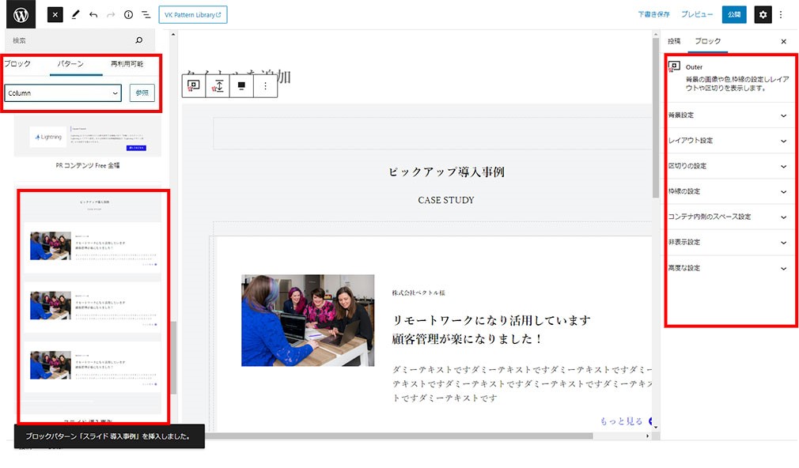Viewport: 799px width, 468px height.
Task: Switch to the 再利用可能 tab
Action: (x=127, y=63)
